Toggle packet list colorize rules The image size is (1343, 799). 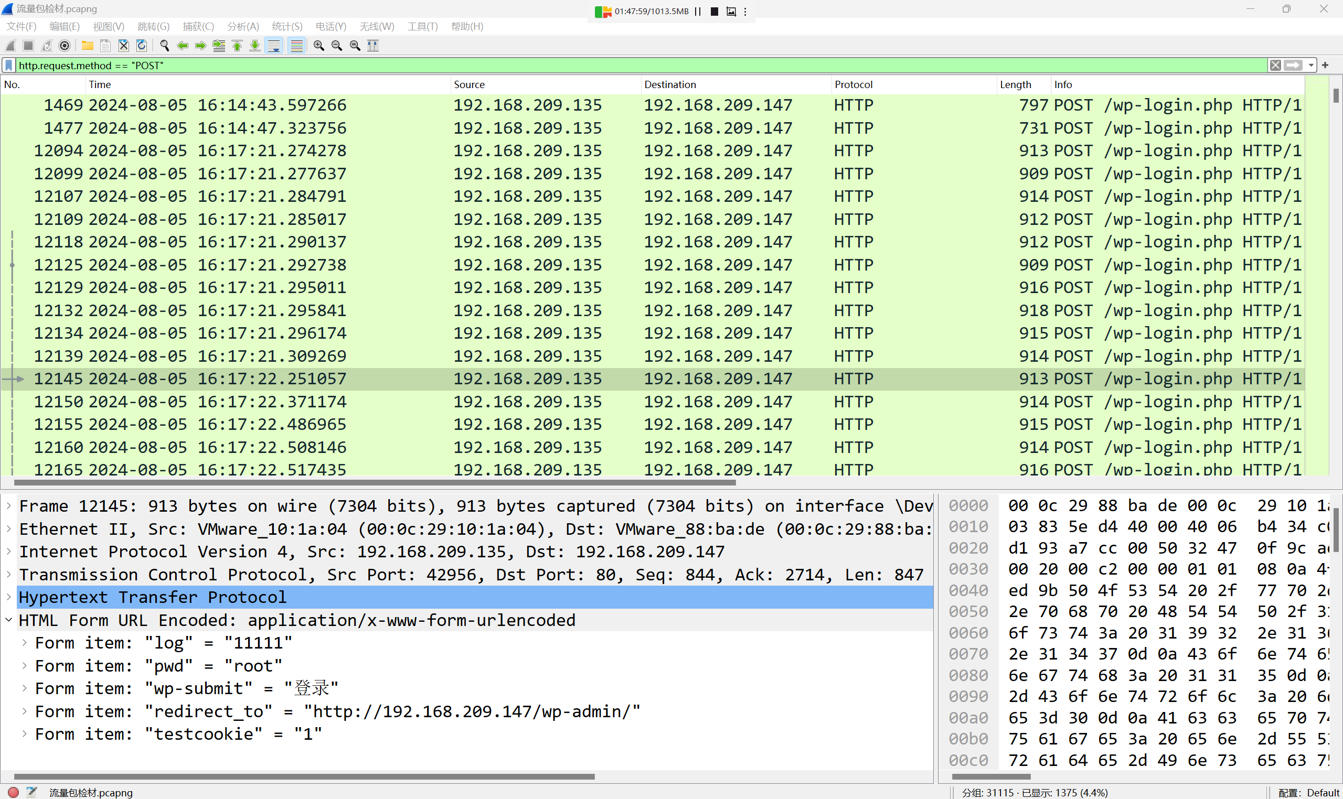coord(296,46)
